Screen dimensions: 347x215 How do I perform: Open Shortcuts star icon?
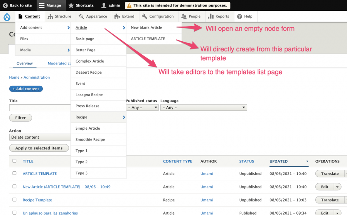tap(71, 5)
